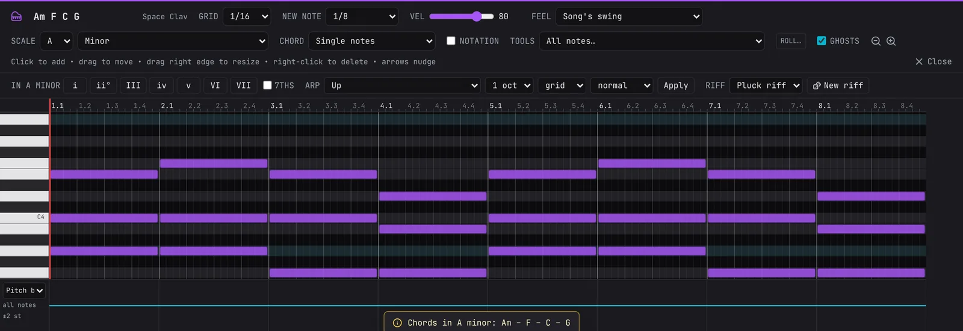This screenshot has height=331, width=963.
Task: Select the lowest note in bar 3
Action: click(323, 273)
